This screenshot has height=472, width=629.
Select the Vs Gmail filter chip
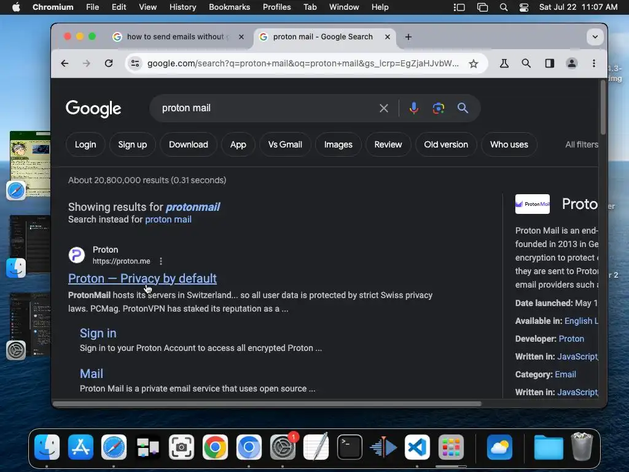[285, 144]
